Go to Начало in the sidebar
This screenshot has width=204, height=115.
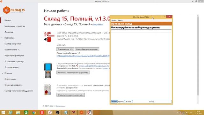pos(8,20)
